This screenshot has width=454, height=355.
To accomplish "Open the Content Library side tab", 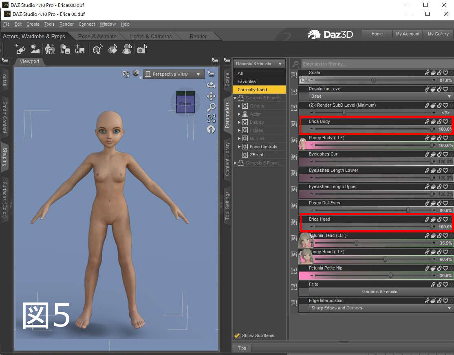I will [x=227, y=159].
